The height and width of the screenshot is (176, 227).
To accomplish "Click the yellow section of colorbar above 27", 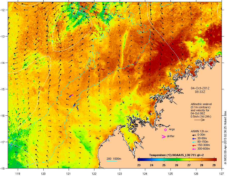I will tap(189, 160).
